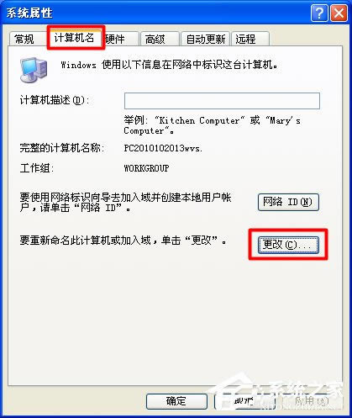Click the 更改(C)... button

coord(288,245)
